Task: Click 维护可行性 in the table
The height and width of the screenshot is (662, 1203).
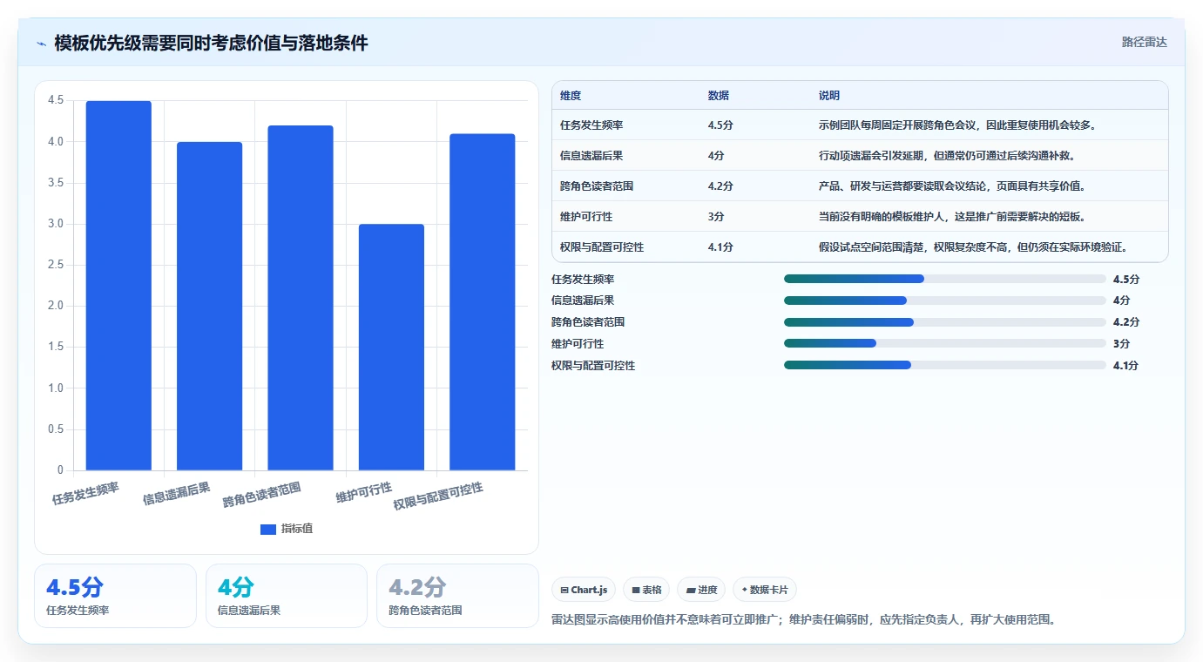Action: click(586, 217)
